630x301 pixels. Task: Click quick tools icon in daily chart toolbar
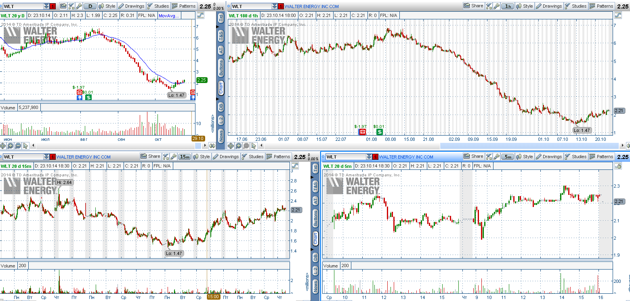(71, 6)
